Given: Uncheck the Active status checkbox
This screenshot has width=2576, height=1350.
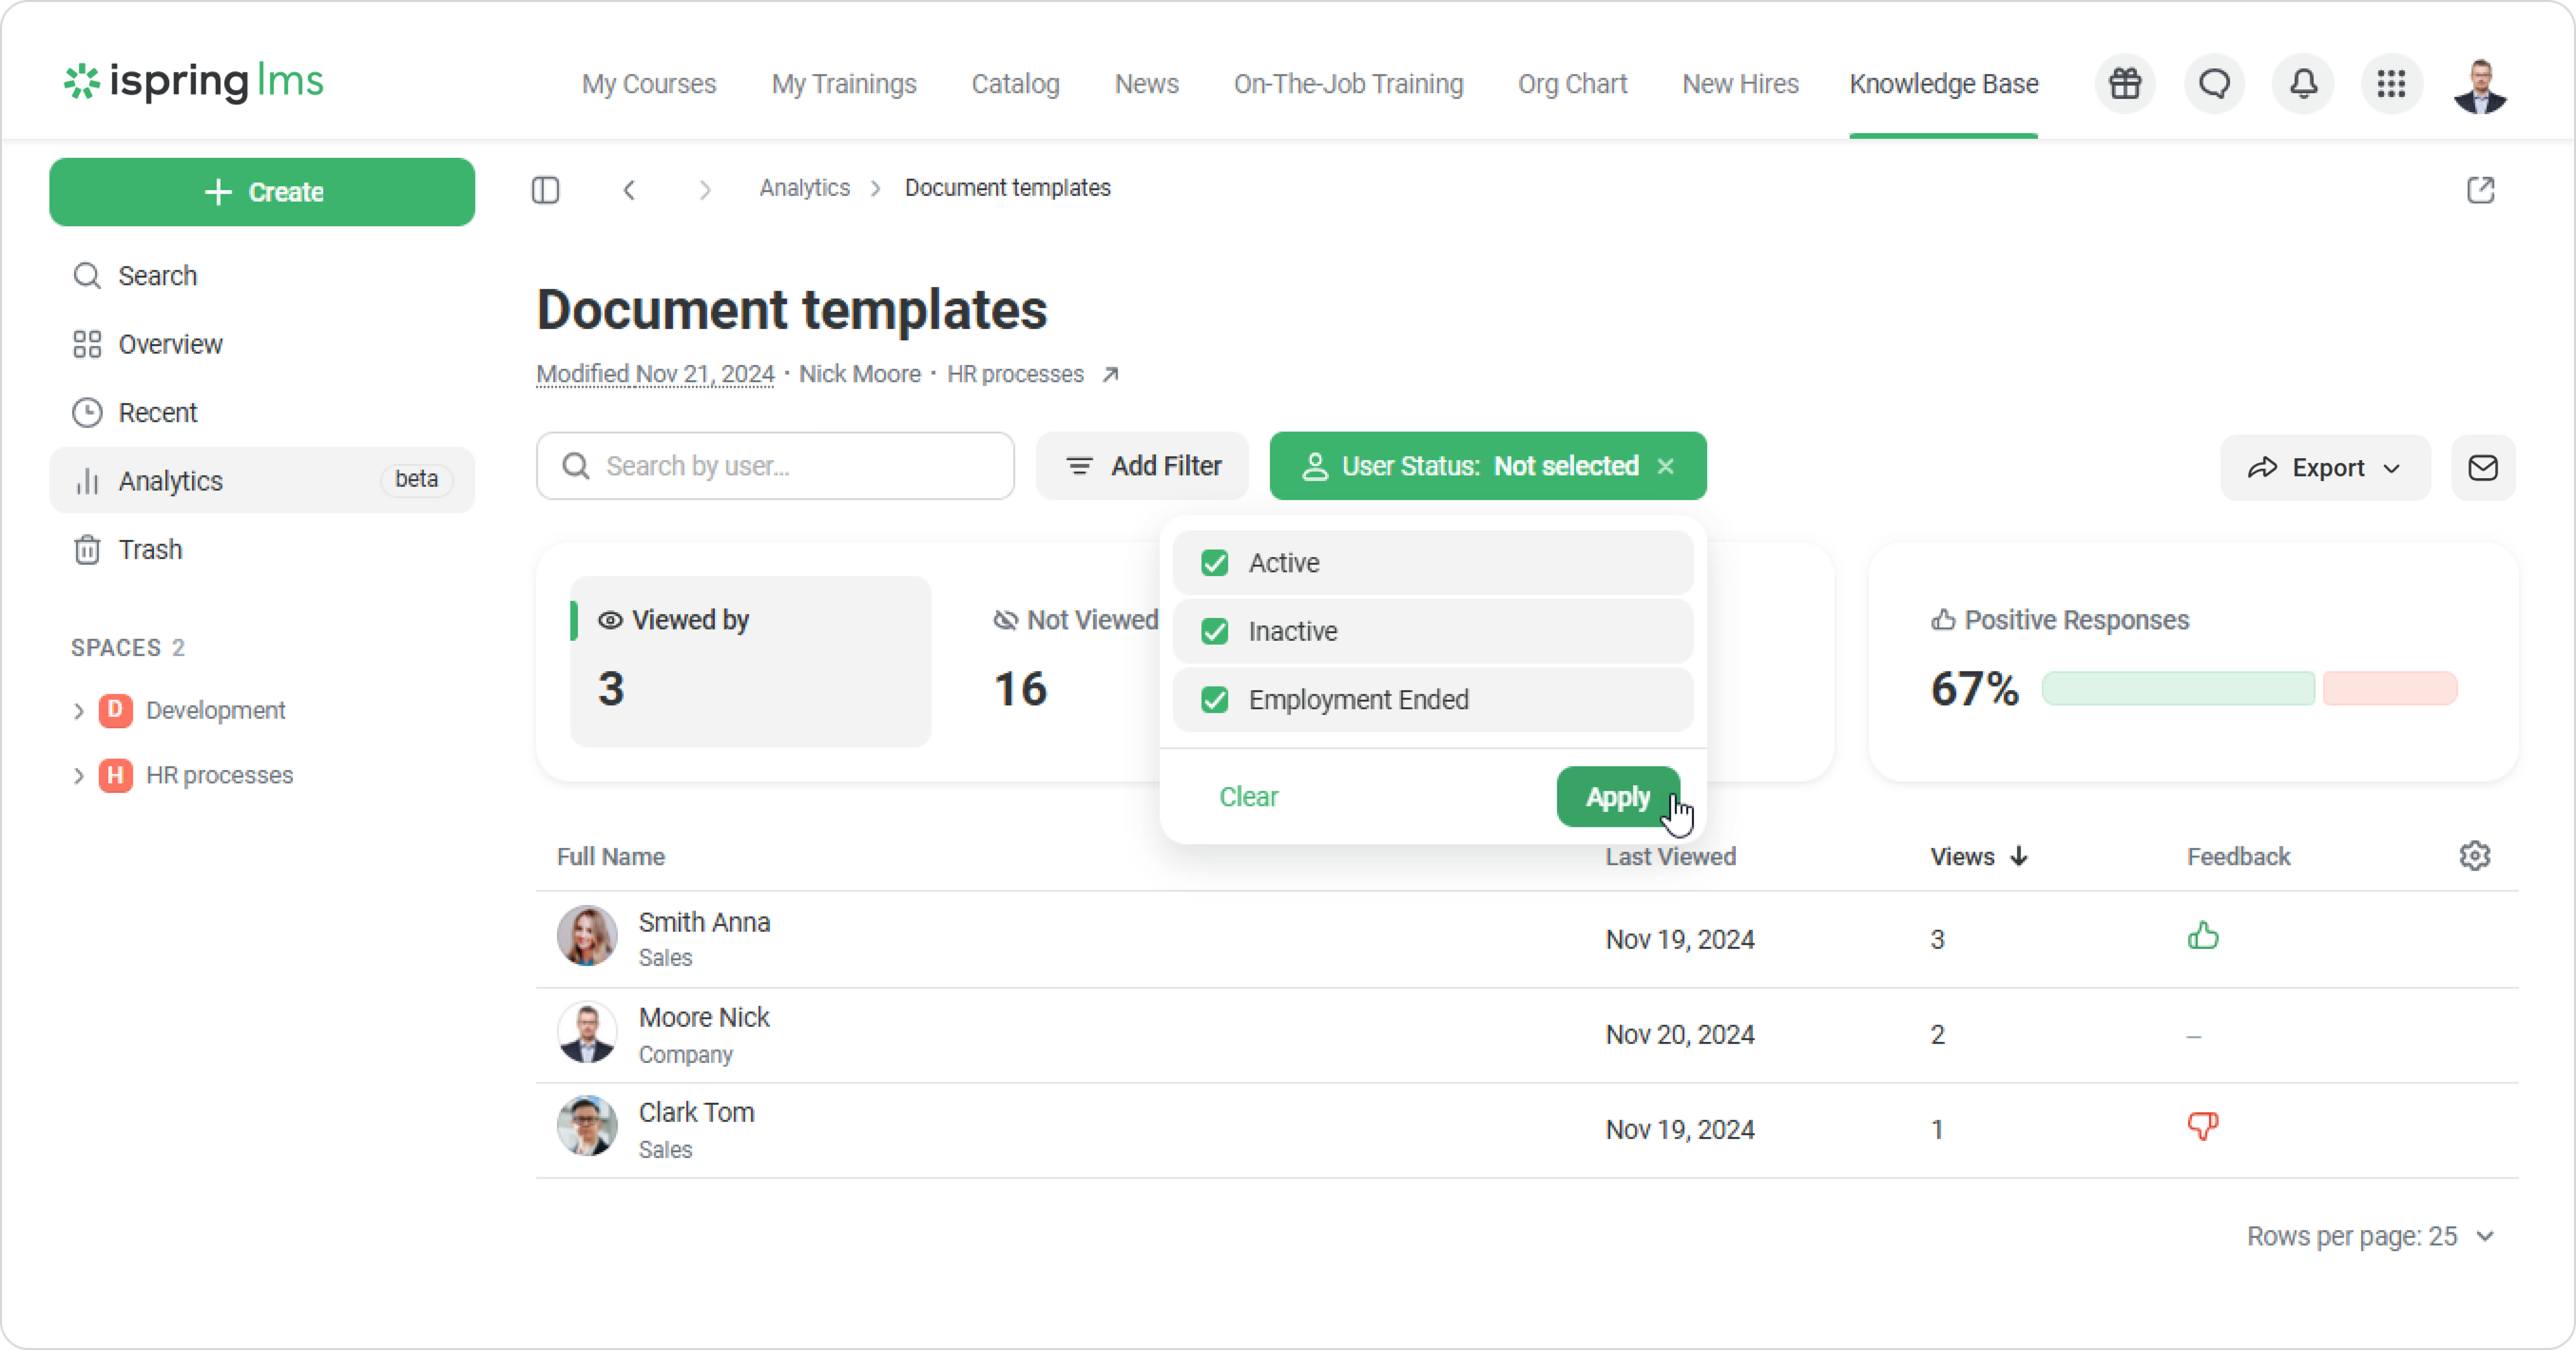Looking at the screenshot, I should (1215, 563).
